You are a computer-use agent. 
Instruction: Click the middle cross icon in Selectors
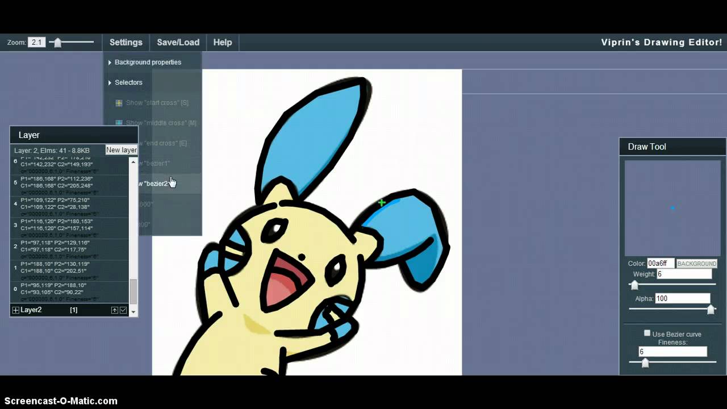click(x=119, y=123)
